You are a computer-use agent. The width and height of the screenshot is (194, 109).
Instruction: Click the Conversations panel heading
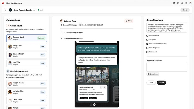13,20
